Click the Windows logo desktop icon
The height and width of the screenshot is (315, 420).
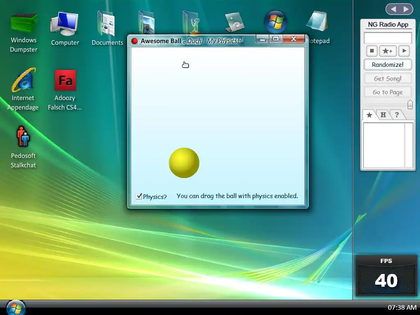tap(275, 22)
